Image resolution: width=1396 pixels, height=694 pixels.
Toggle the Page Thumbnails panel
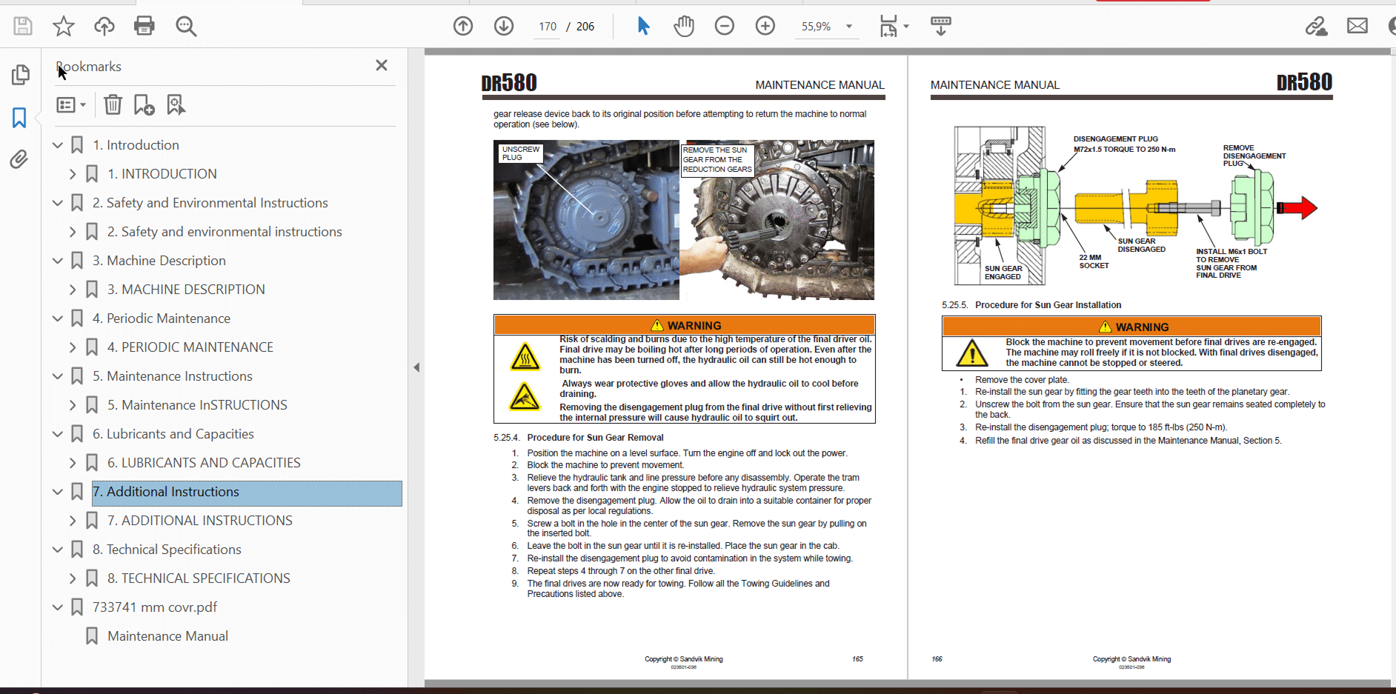tap(20, 75)
